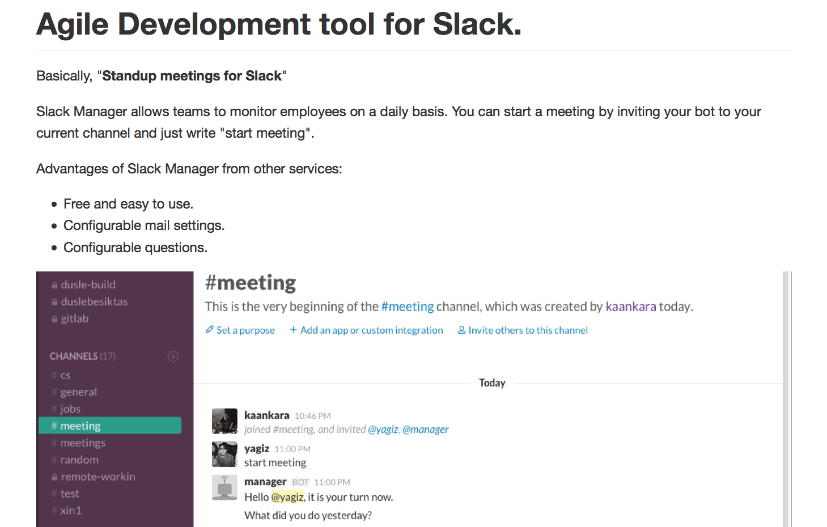827x527 pixels.
Task: Click the lock icon beside dusle-build channel
Action: tap(54, 284)
